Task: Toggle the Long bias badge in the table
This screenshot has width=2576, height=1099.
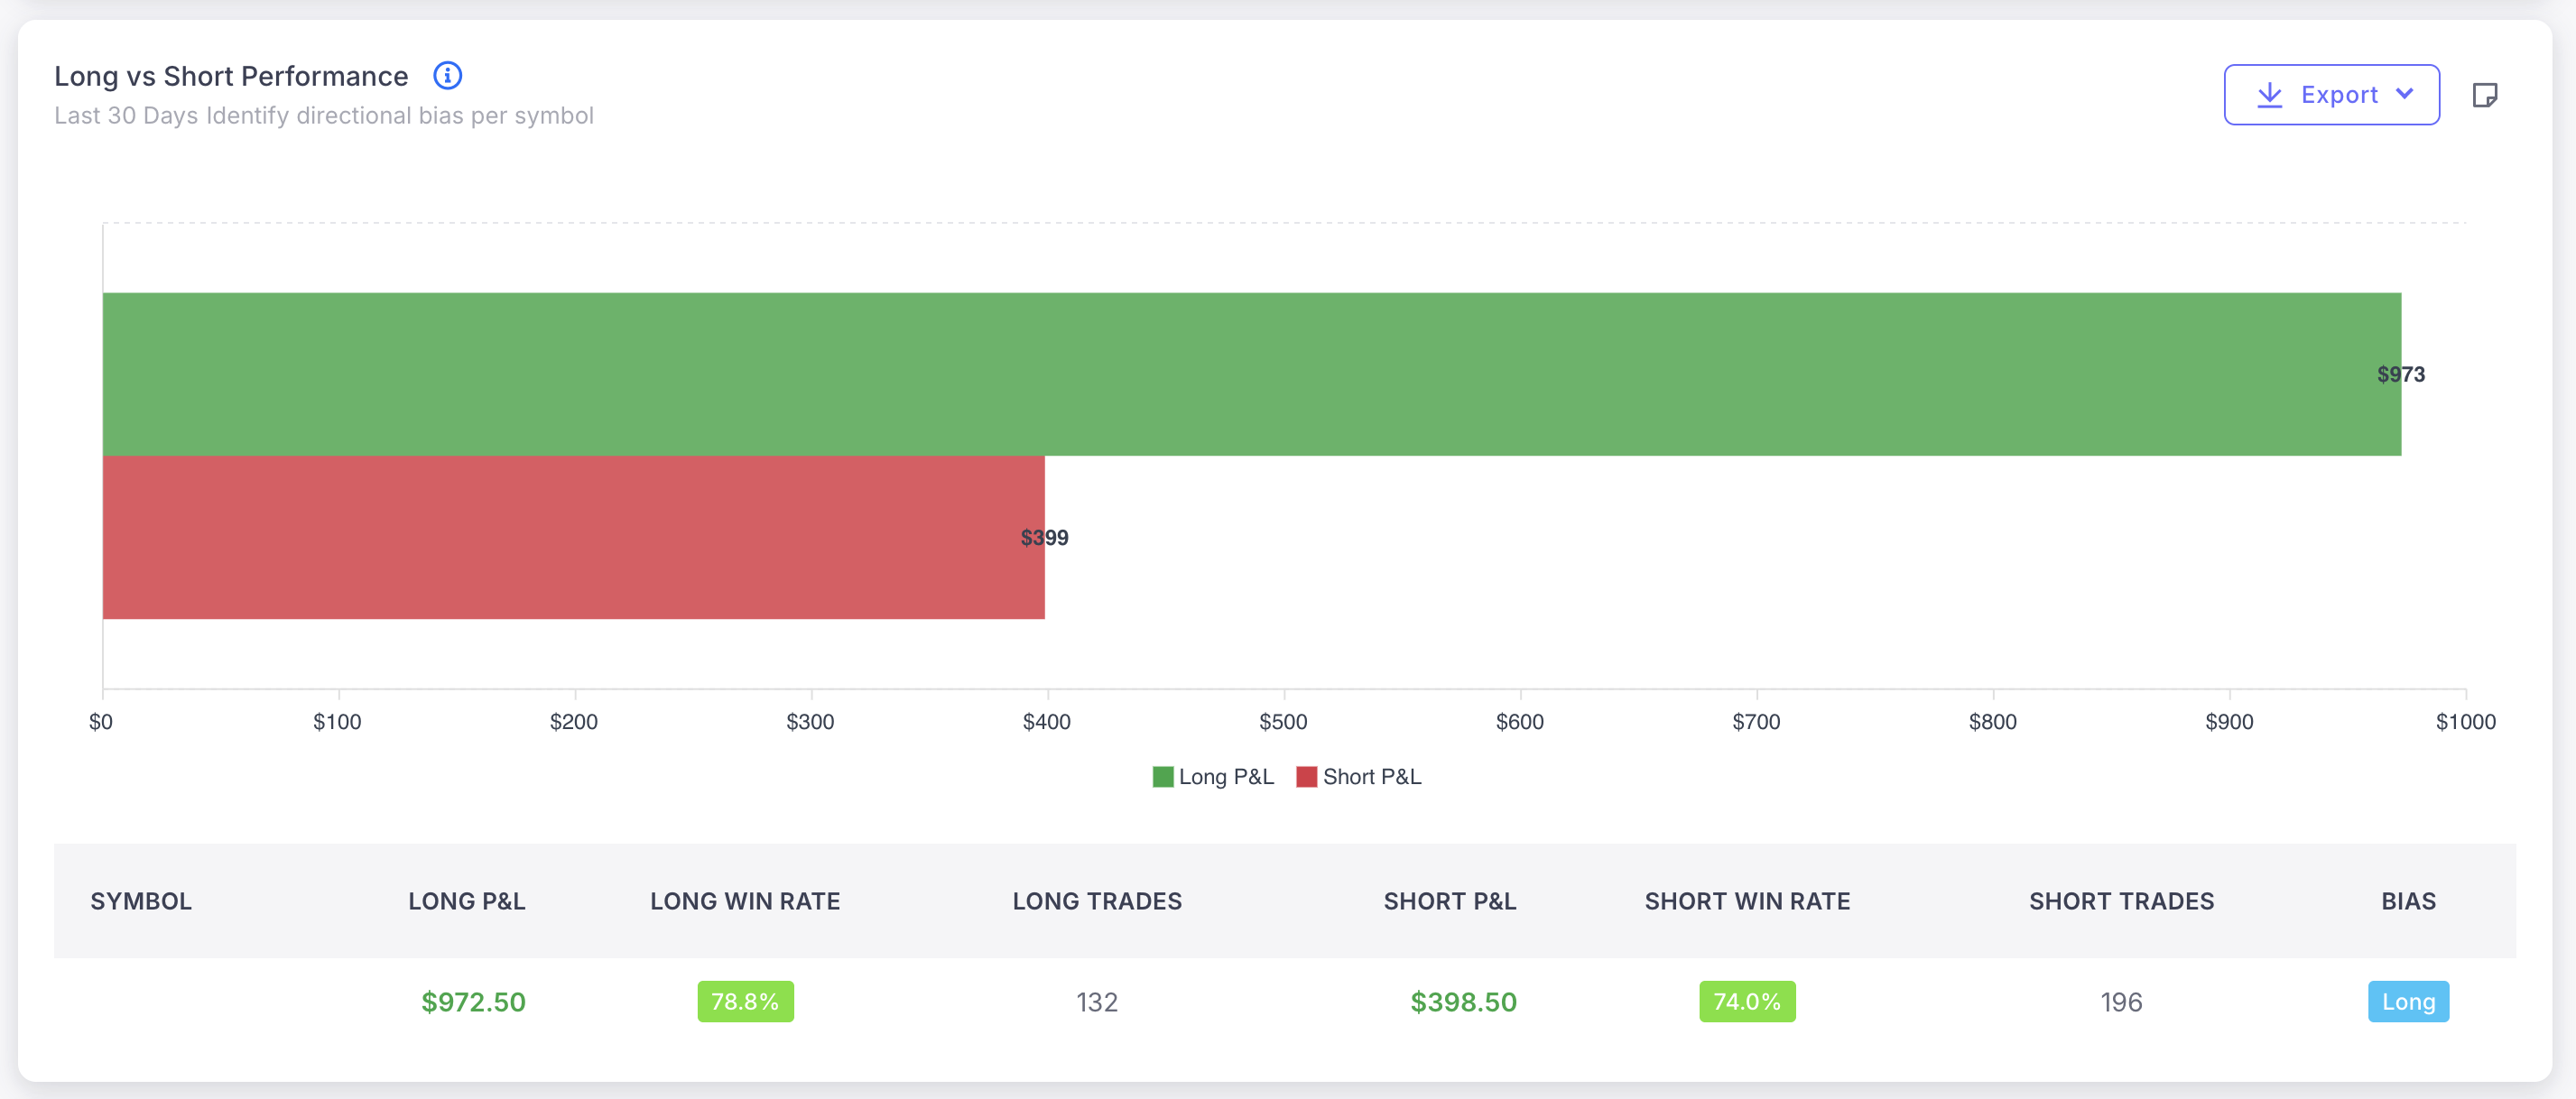Action: pyautogui.click(x=2408, y=1001)
